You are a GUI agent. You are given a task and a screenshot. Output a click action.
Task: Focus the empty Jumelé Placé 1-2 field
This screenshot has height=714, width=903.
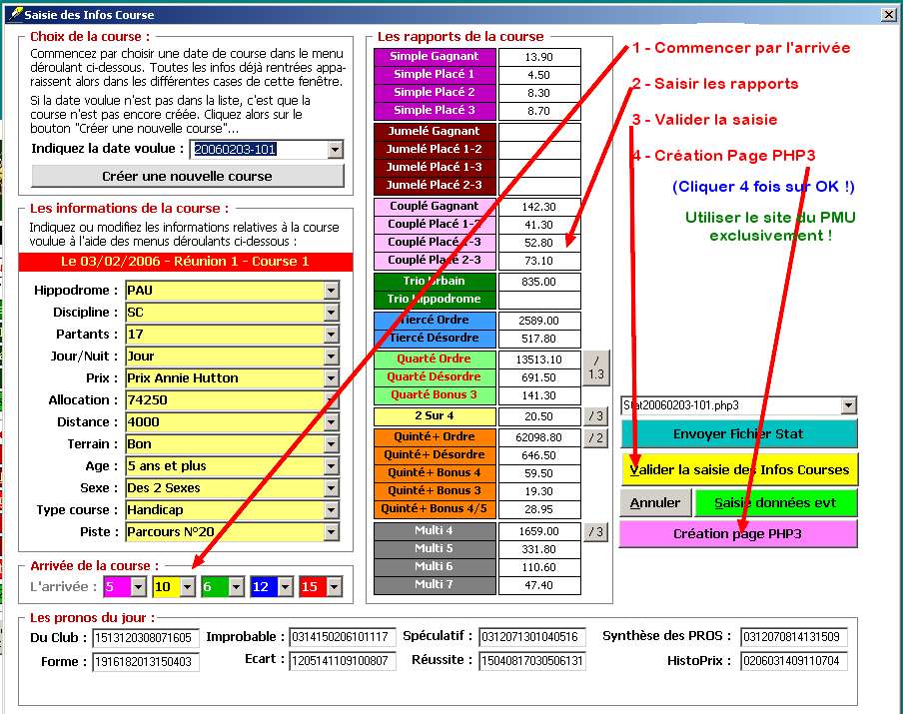pos(539,150)
